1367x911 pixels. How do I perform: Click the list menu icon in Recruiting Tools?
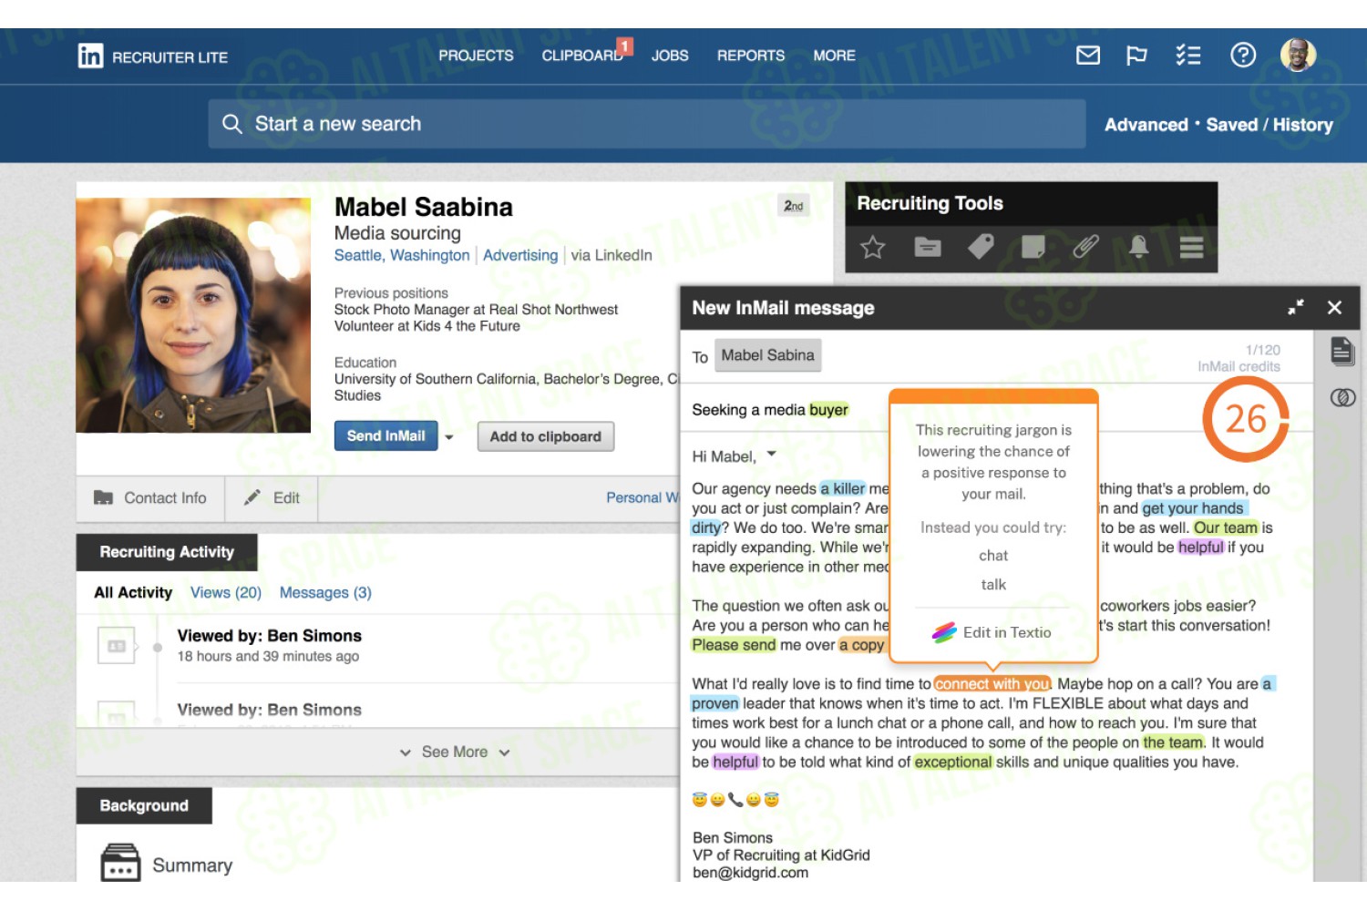tap(1191, 247)
